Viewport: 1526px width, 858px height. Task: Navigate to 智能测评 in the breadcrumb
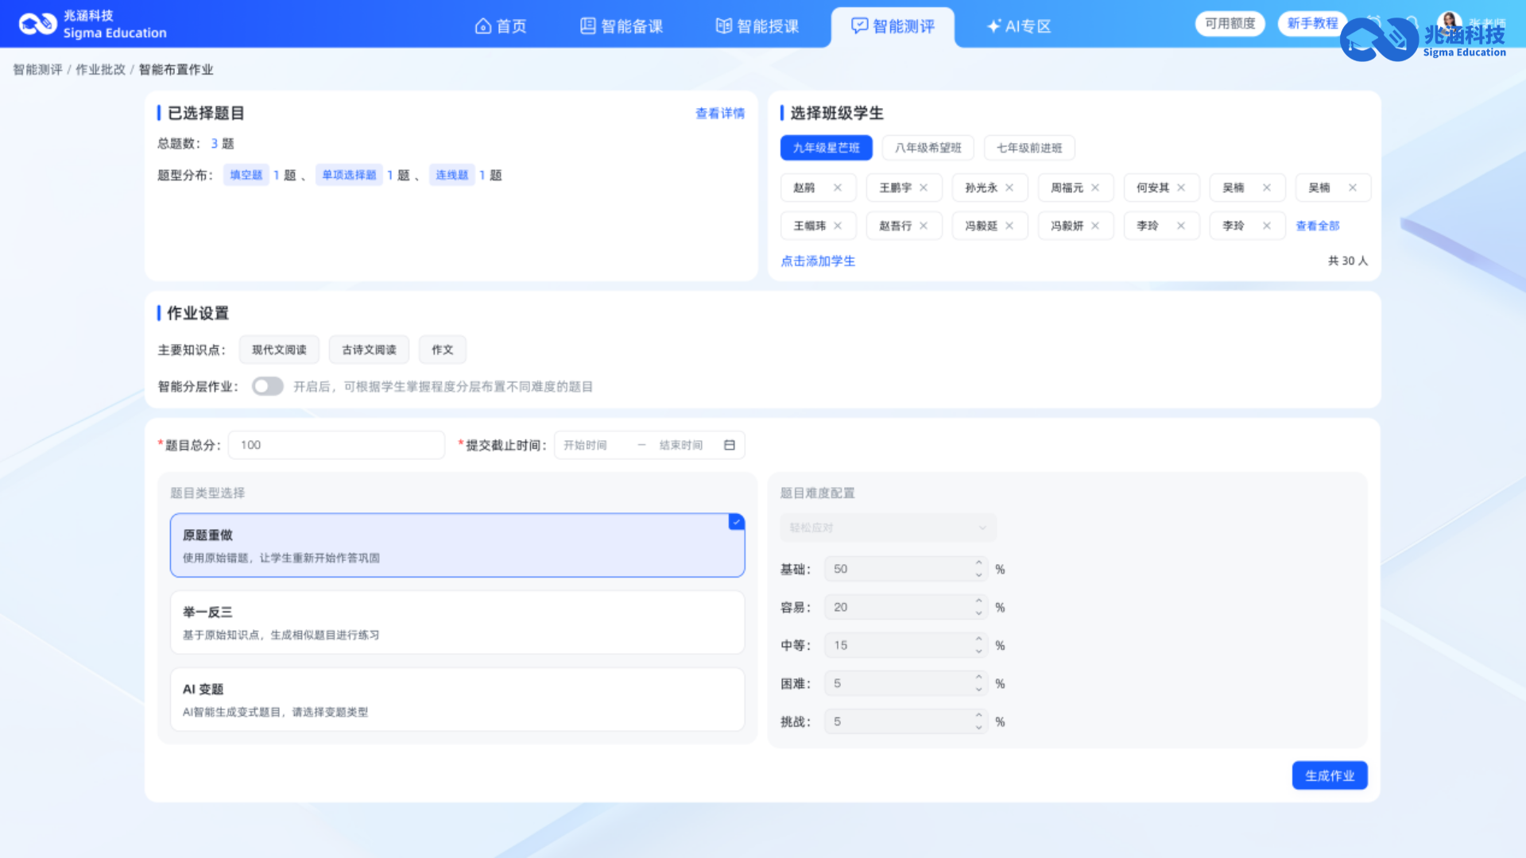[x=37, y=69]
